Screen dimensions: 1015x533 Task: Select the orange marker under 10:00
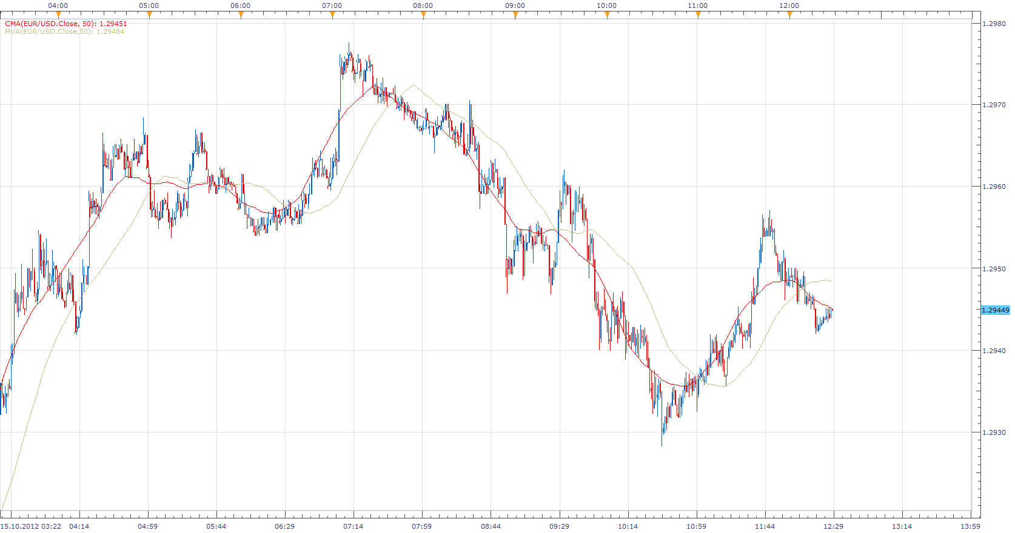tap(607, 15)
